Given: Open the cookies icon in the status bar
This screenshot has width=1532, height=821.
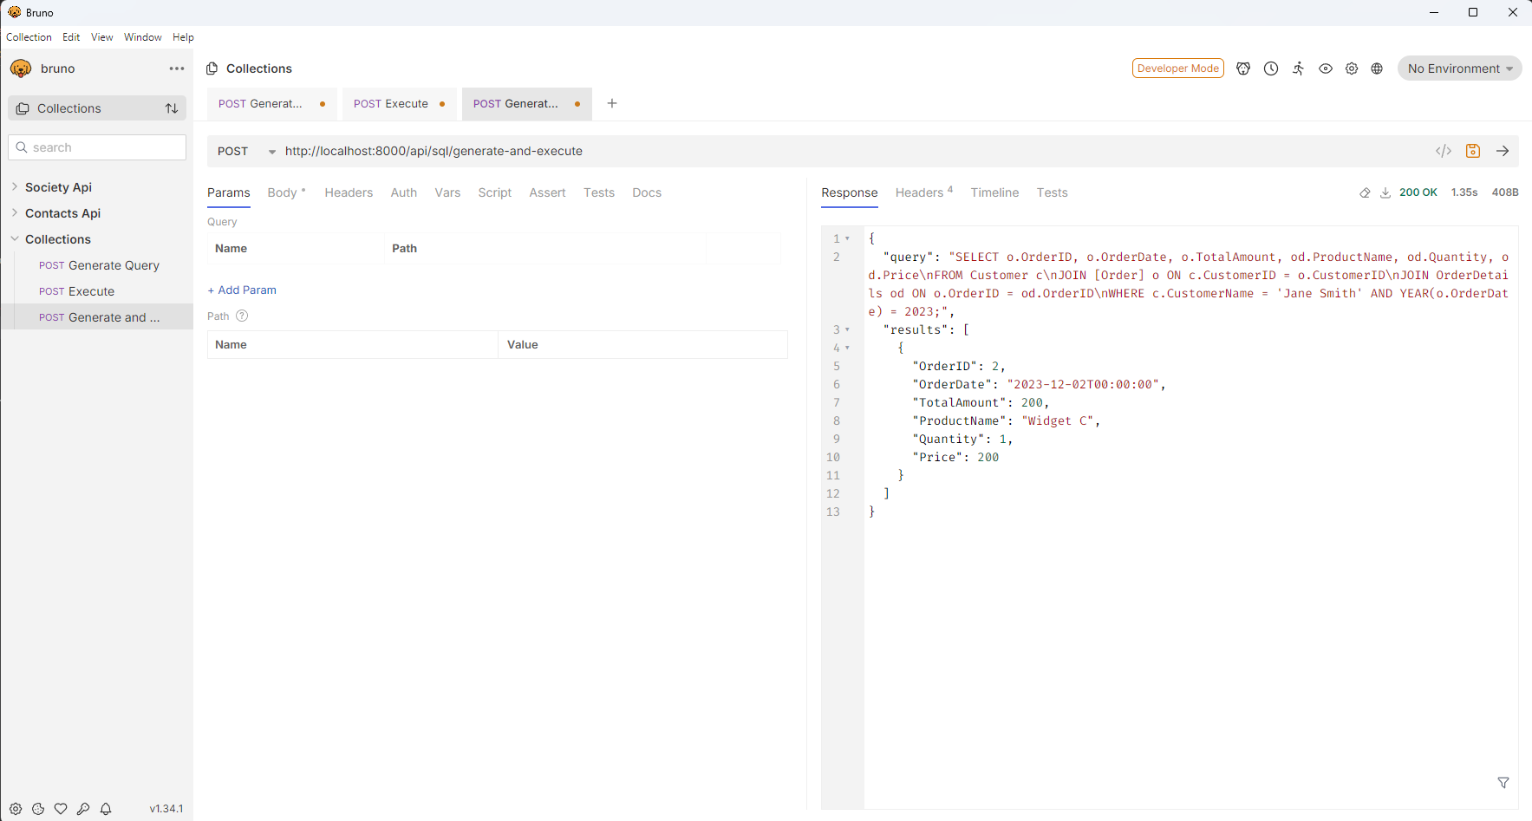Looking at the screenshot, I should (38, 808).
